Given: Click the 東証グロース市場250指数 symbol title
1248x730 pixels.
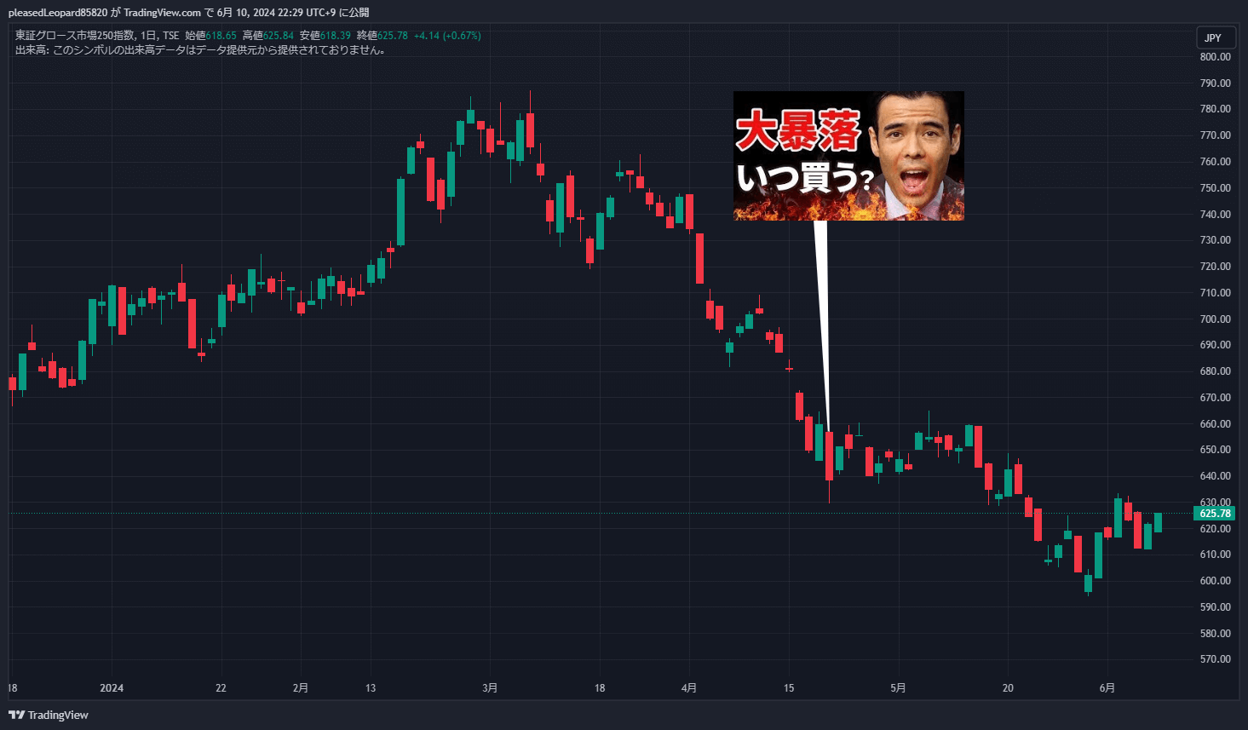Looking at the screenshot, I should 75,36.
